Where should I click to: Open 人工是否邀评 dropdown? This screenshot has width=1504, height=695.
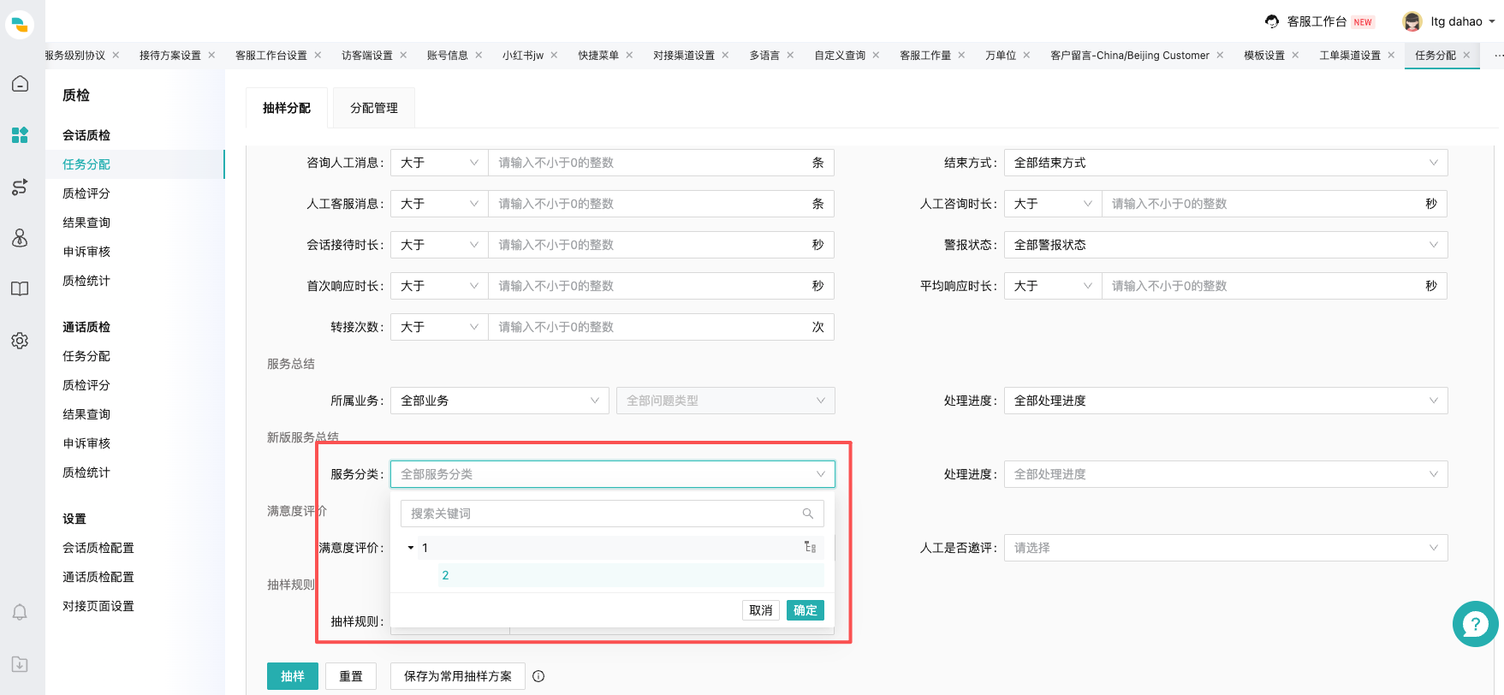tap(1226, 548)
